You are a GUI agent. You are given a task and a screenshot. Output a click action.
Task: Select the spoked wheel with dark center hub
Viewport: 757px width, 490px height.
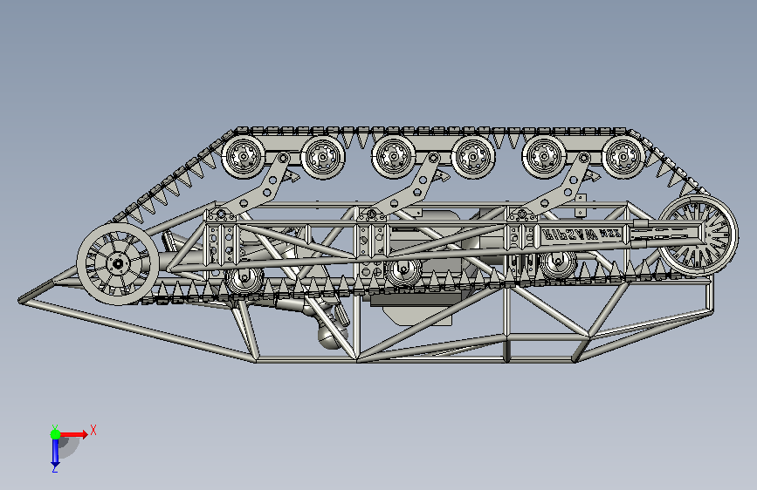118,263
